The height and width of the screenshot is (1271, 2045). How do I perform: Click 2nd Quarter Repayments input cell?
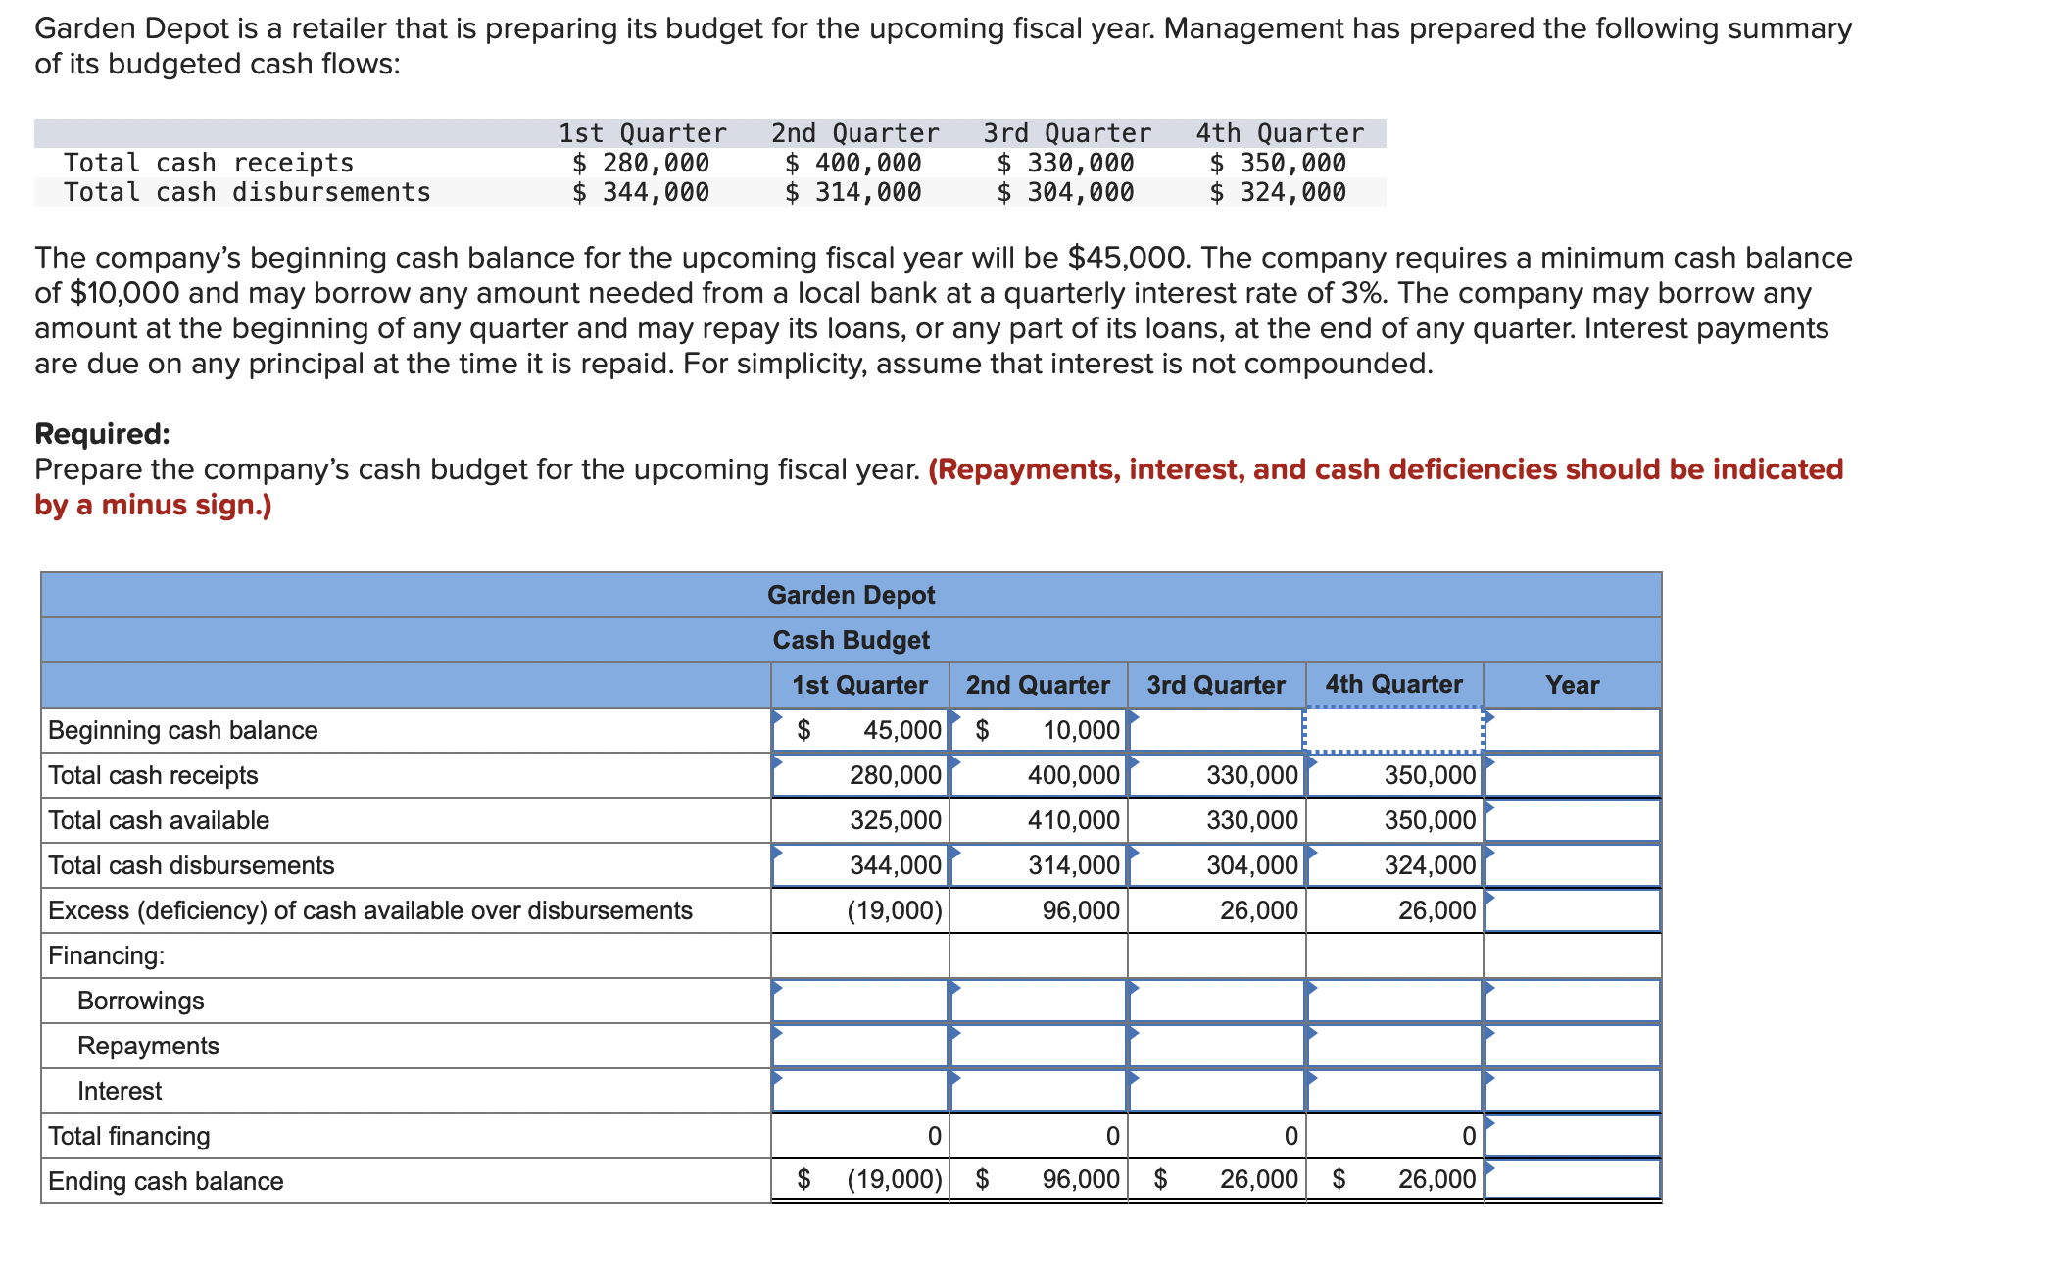tap(1039, 1046)
